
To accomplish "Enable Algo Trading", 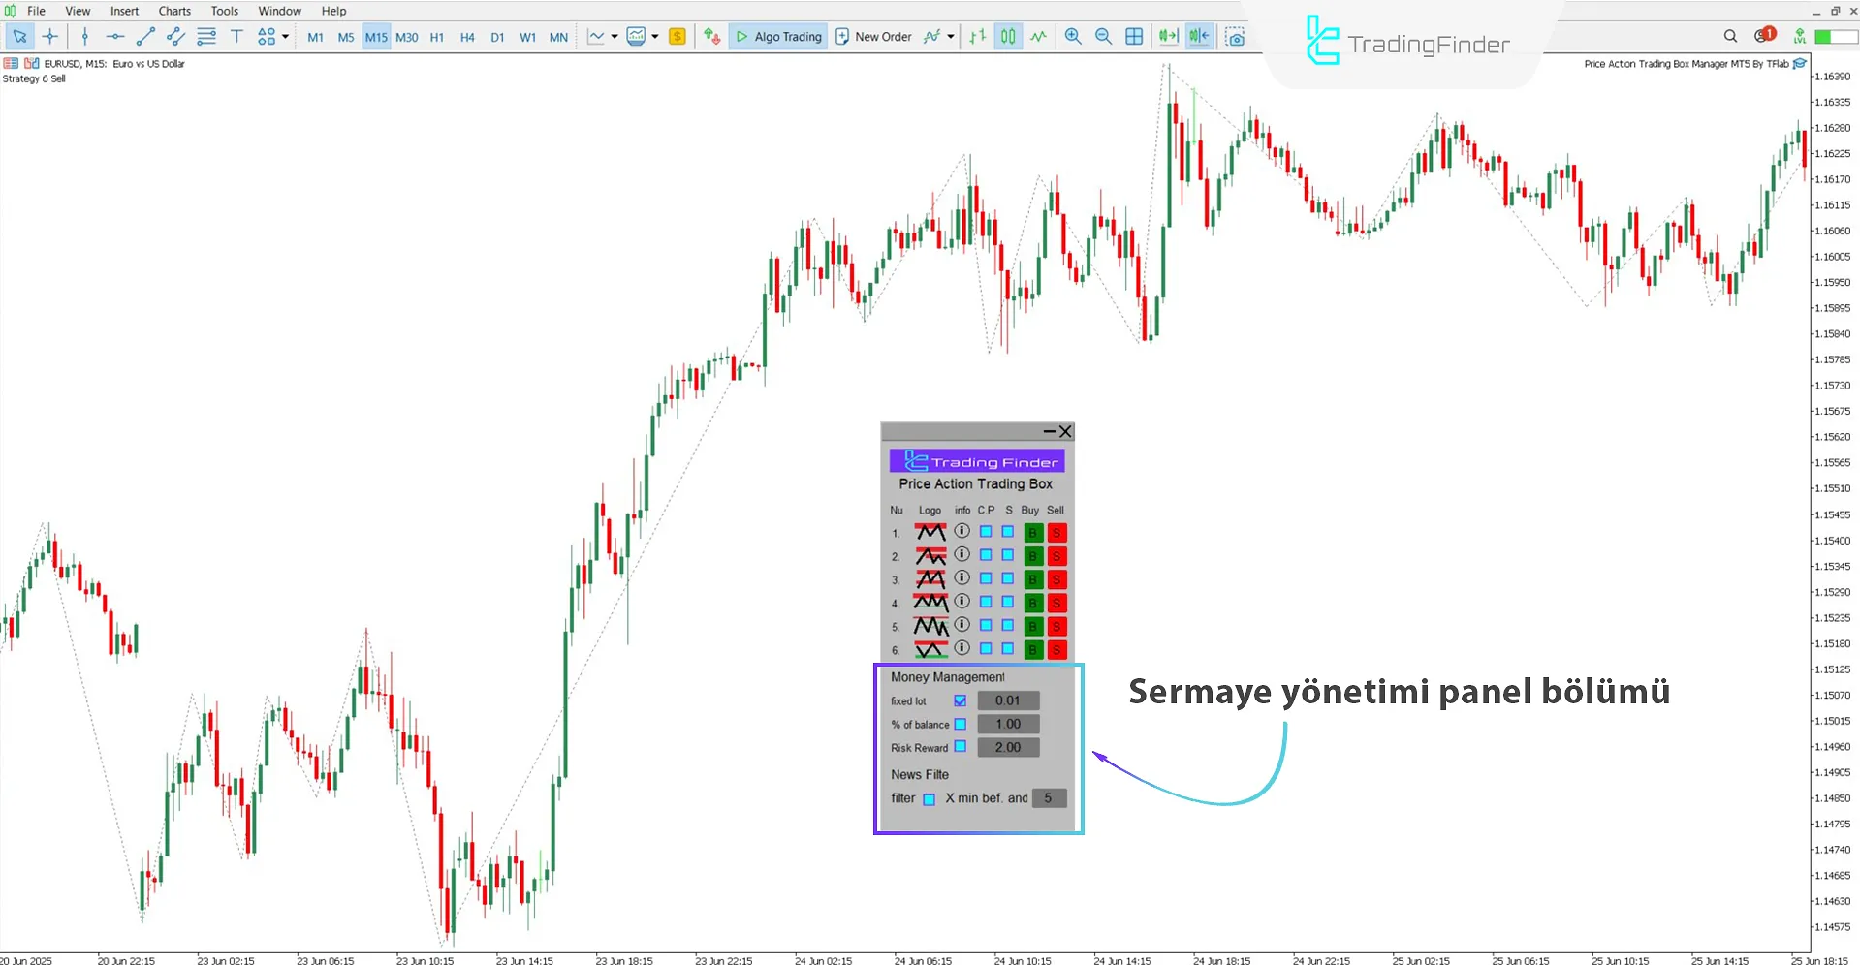I will point(777,36).
